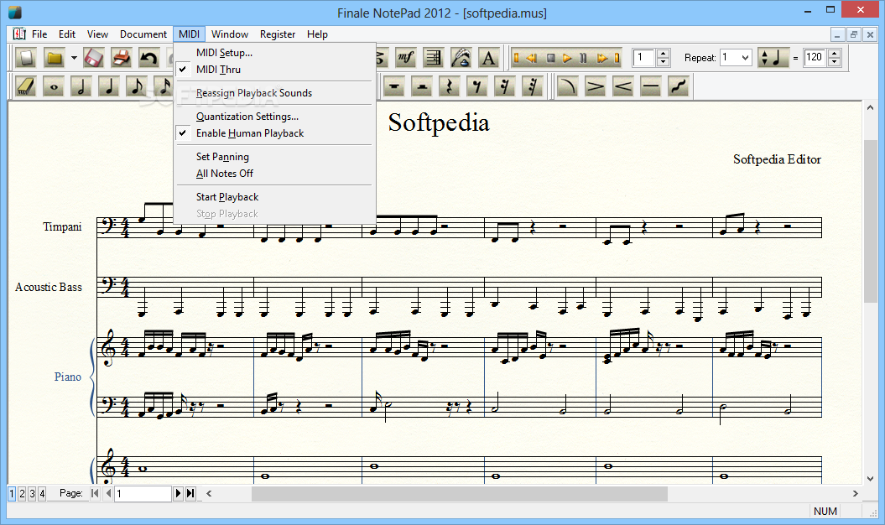This screenshot has width=885, height=525.
Task: Select the eighth note tool
Action: [137, 87]
